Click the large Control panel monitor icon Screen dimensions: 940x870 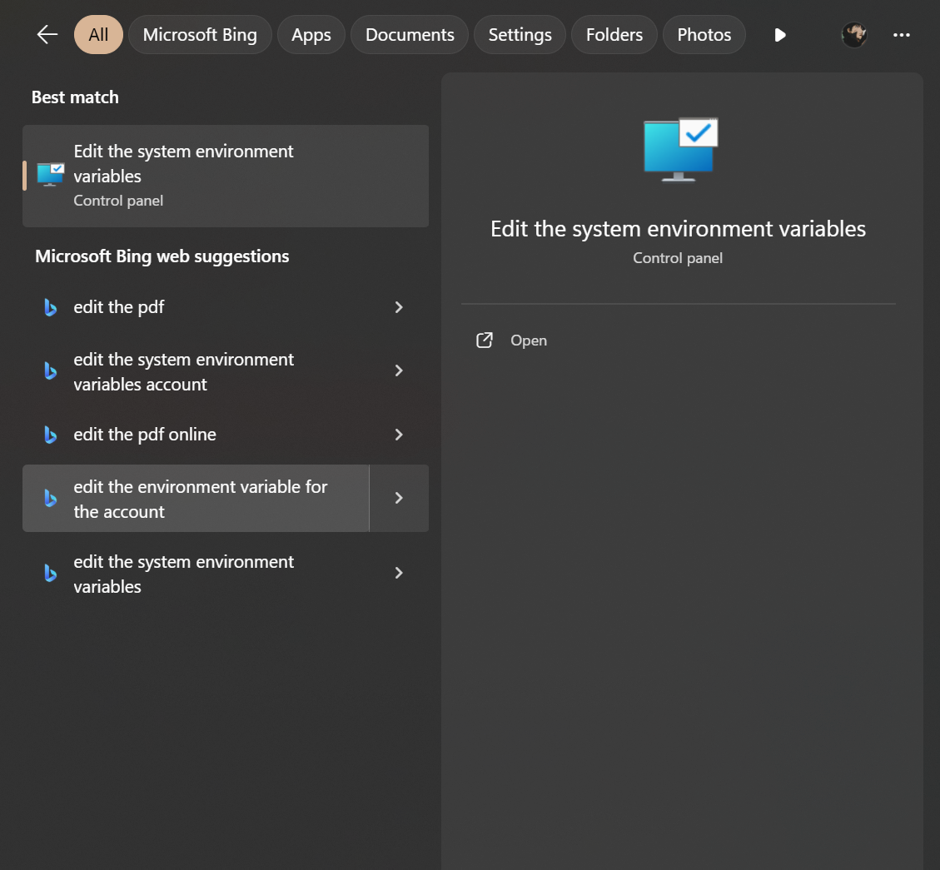point(679,149)
